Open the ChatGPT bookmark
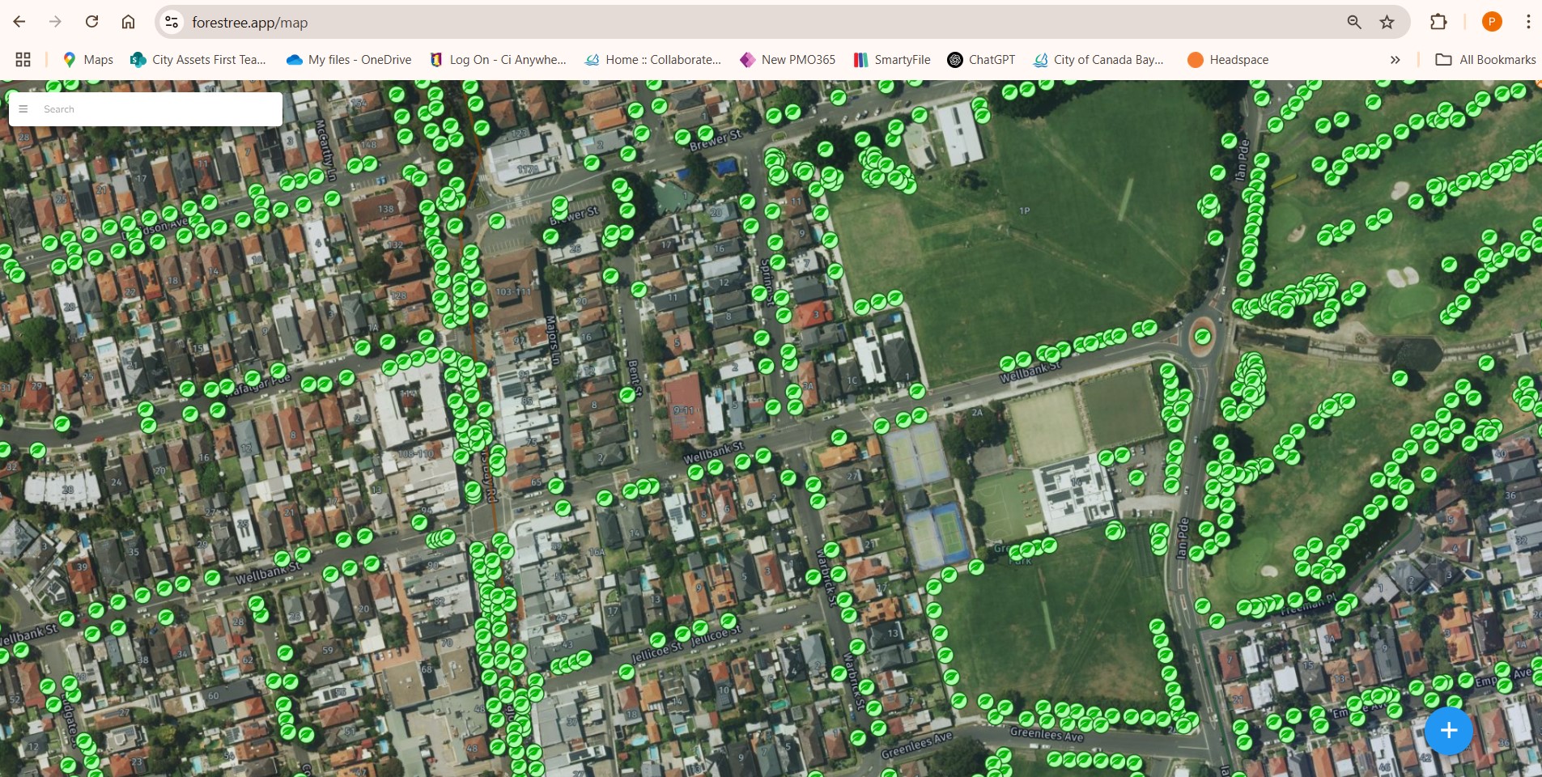Viewport: 1542px width, 777px height. (981, 59)
